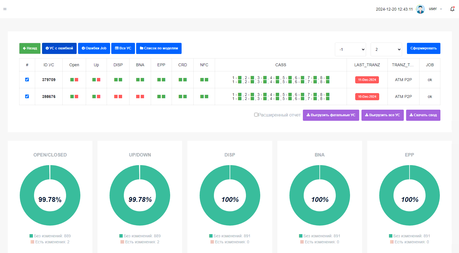Image resolution: width=459 pixels, height=253 pixels.
Task: Click BNA status indicators for row 398676
Action: (140, 97)
